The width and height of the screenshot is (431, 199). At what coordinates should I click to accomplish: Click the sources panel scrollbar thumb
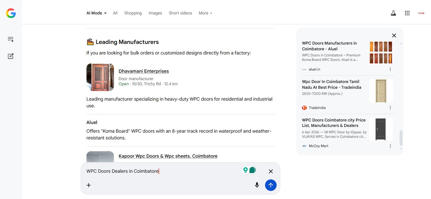[401, 138]
